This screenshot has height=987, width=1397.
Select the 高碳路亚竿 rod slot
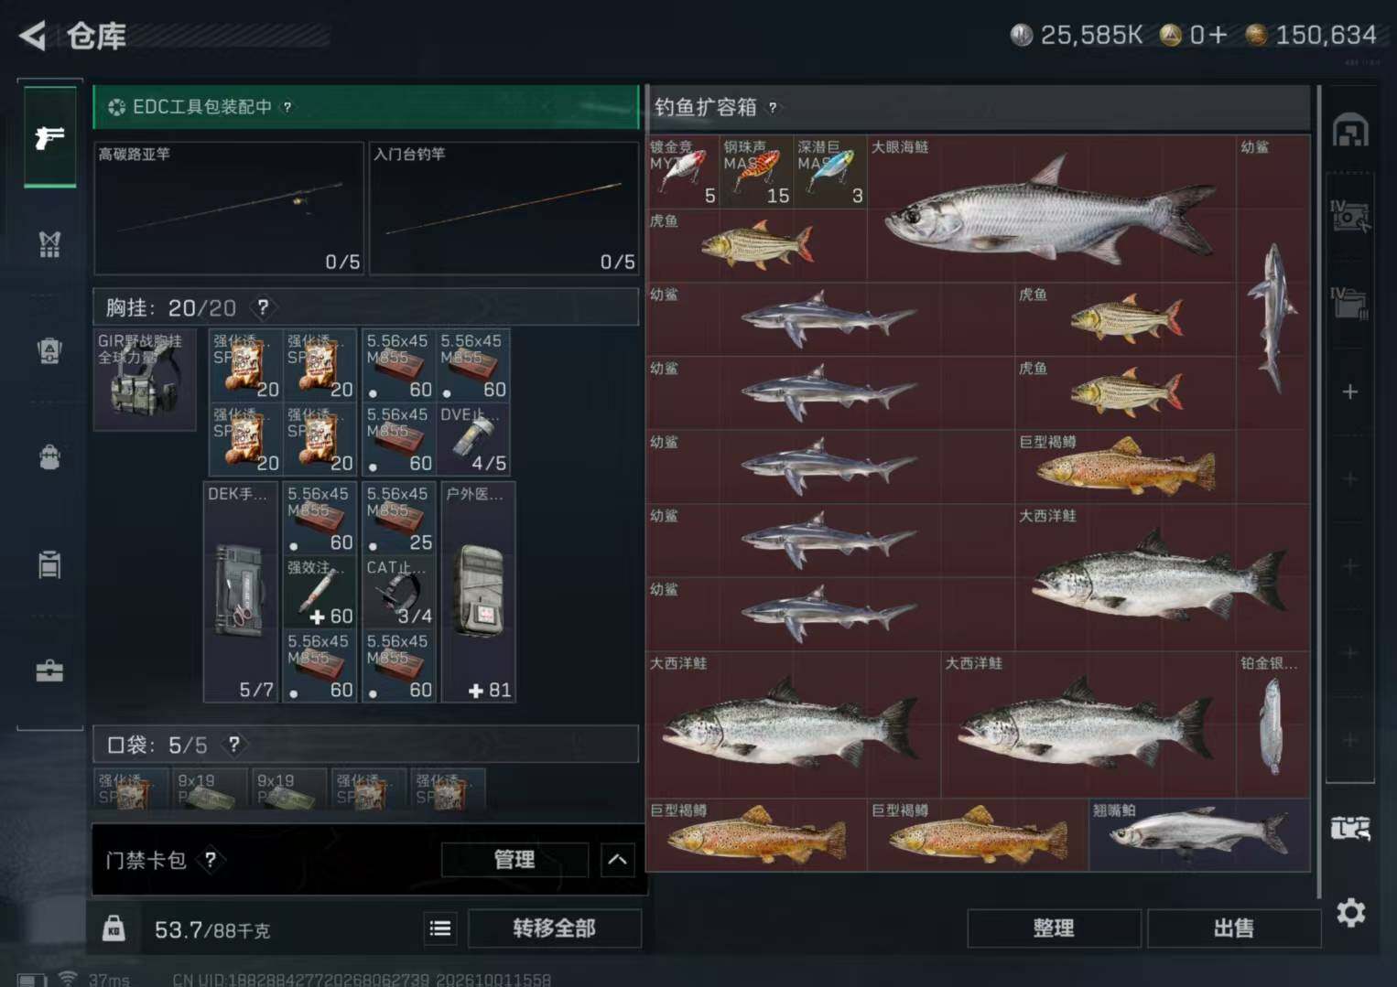[228, 208]
